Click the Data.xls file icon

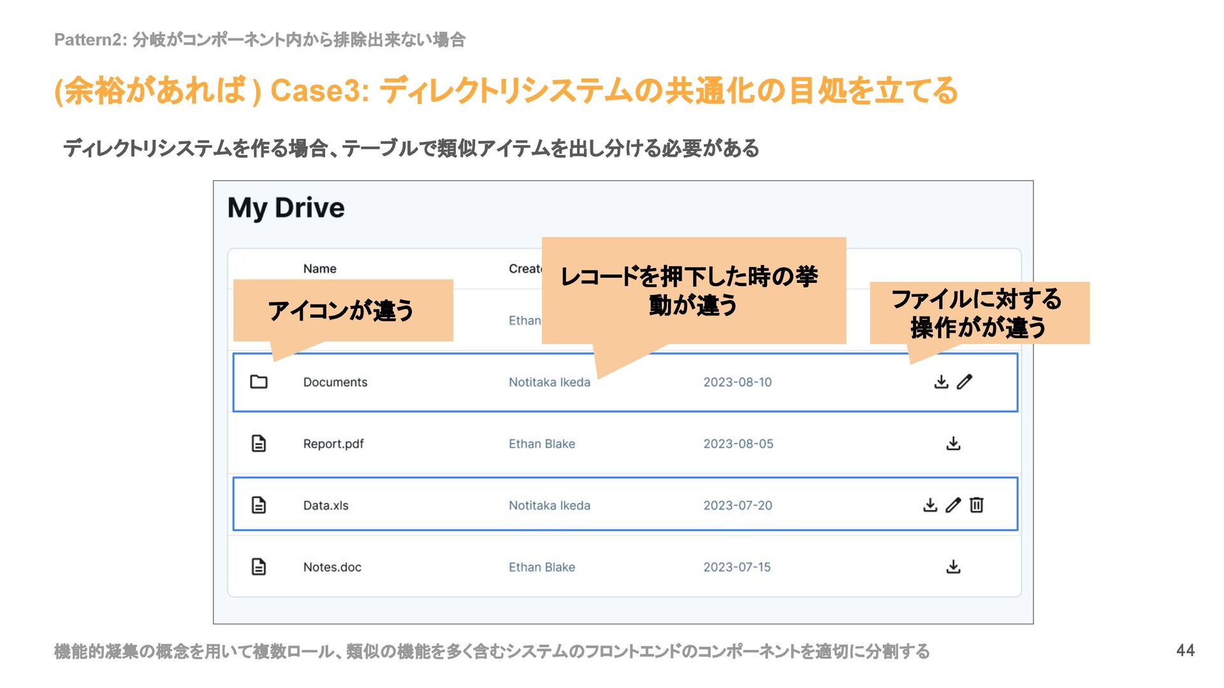tap(258, 505)
